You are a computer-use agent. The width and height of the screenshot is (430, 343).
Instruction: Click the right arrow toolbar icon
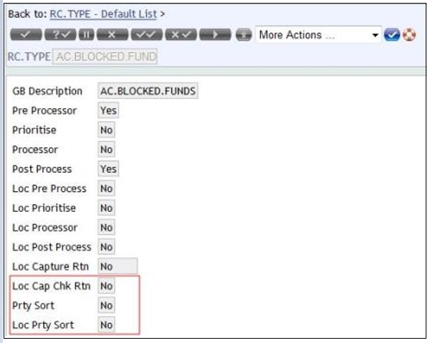pyautogui.click(x=214, y=36)
